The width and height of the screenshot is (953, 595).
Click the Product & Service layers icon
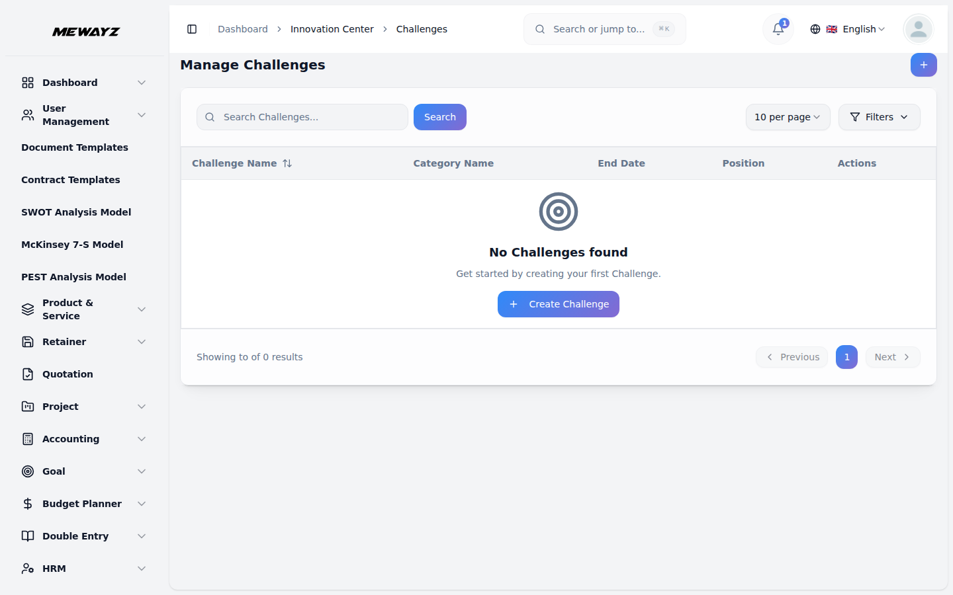[28, 309]
